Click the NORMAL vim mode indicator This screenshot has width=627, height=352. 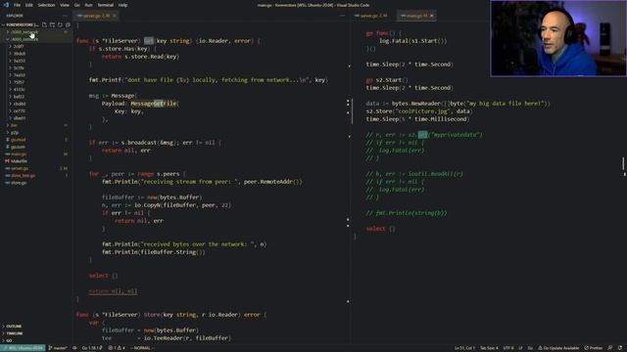coord(142,348)
